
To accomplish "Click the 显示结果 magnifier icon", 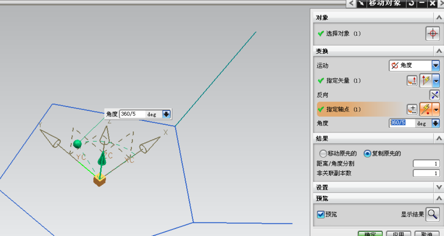I will pos(433,214).
